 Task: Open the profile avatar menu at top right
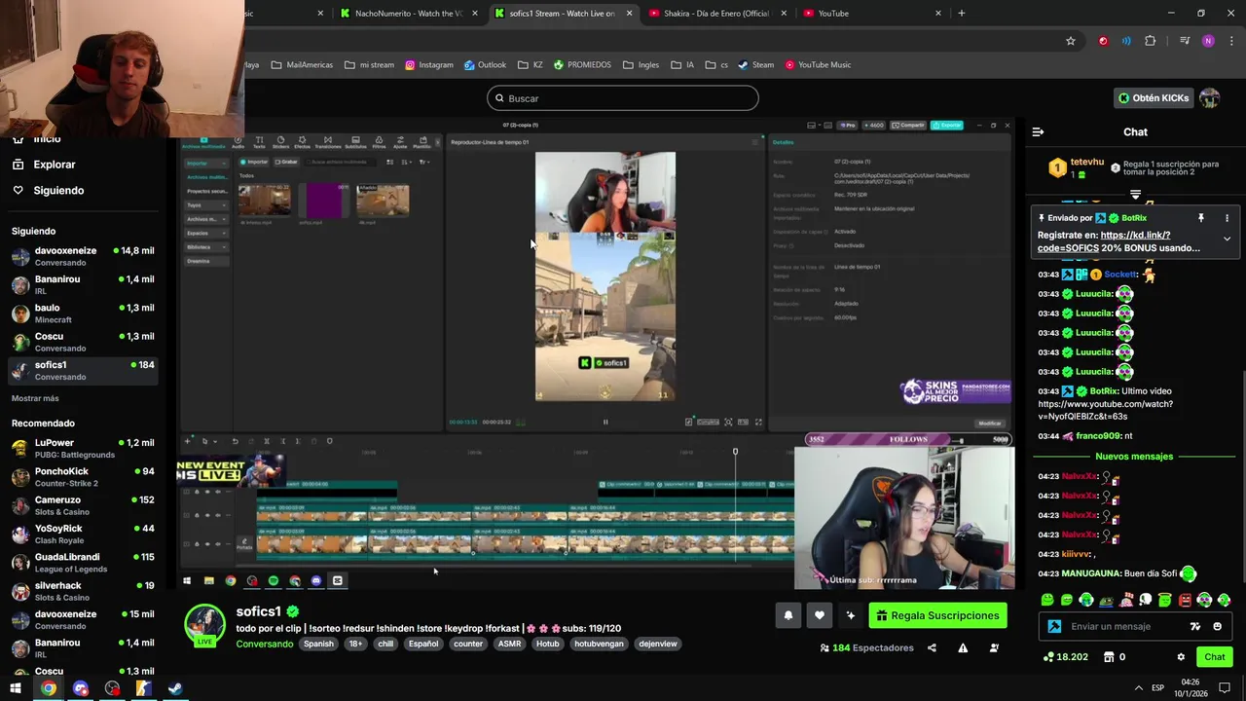point(1209,98)
